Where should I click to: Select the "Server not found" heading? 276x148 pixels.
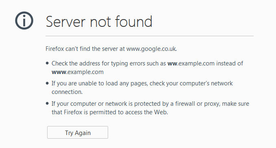coord(99,22)
